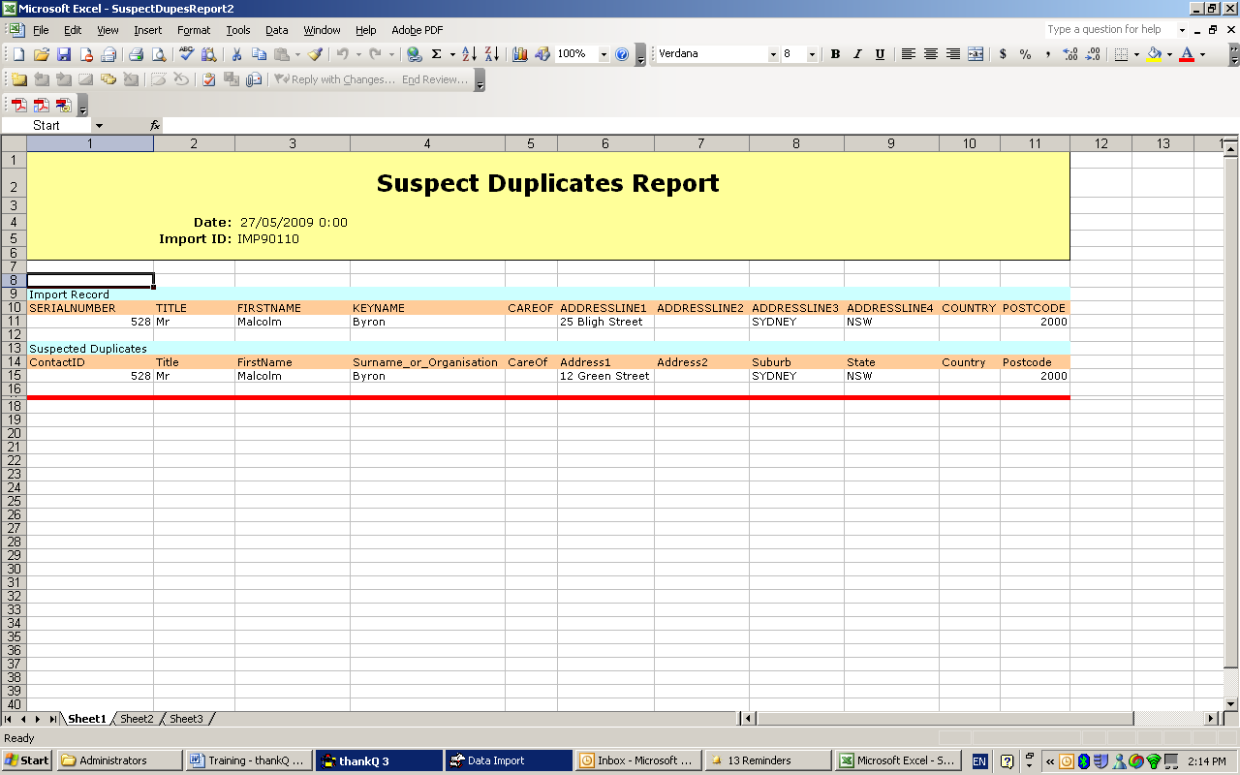The image size is (1240, 775).
Task: Switch to the Sheet2 tab
Action: tap(137, 719)
